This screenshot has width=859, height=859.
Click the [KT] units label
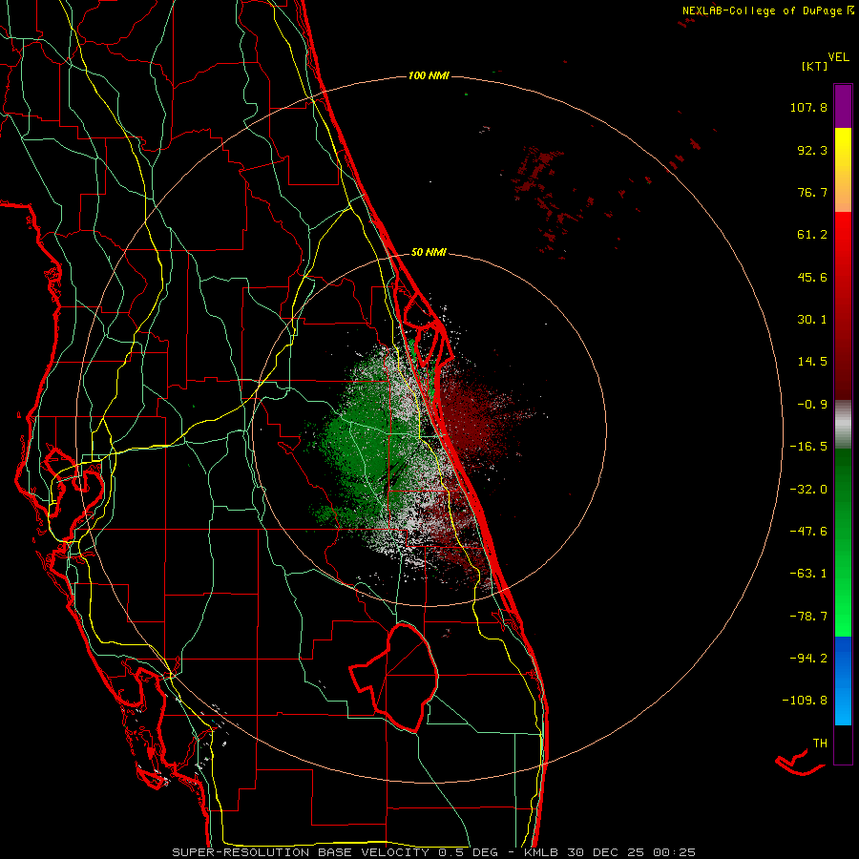point(814,66)
